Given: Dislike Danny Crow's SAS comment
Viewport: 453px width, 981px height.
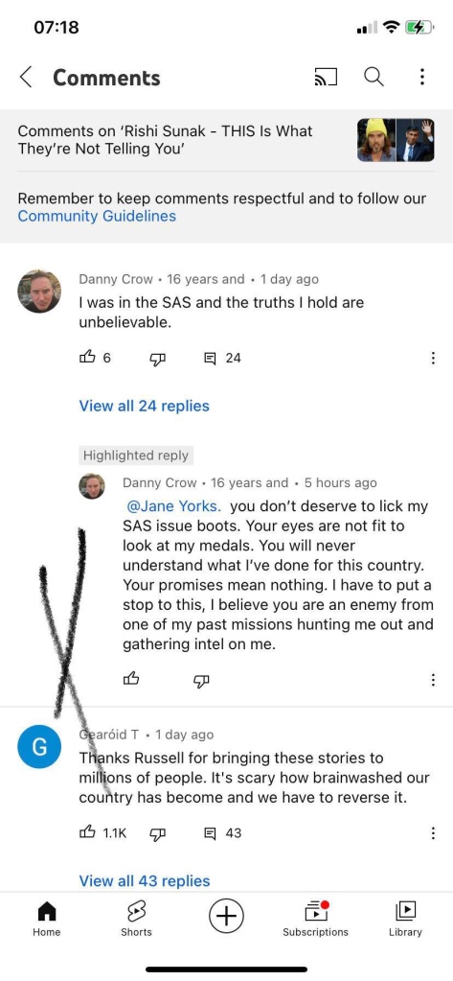Looking at the screenshot, I should click(x=156, y=359).
